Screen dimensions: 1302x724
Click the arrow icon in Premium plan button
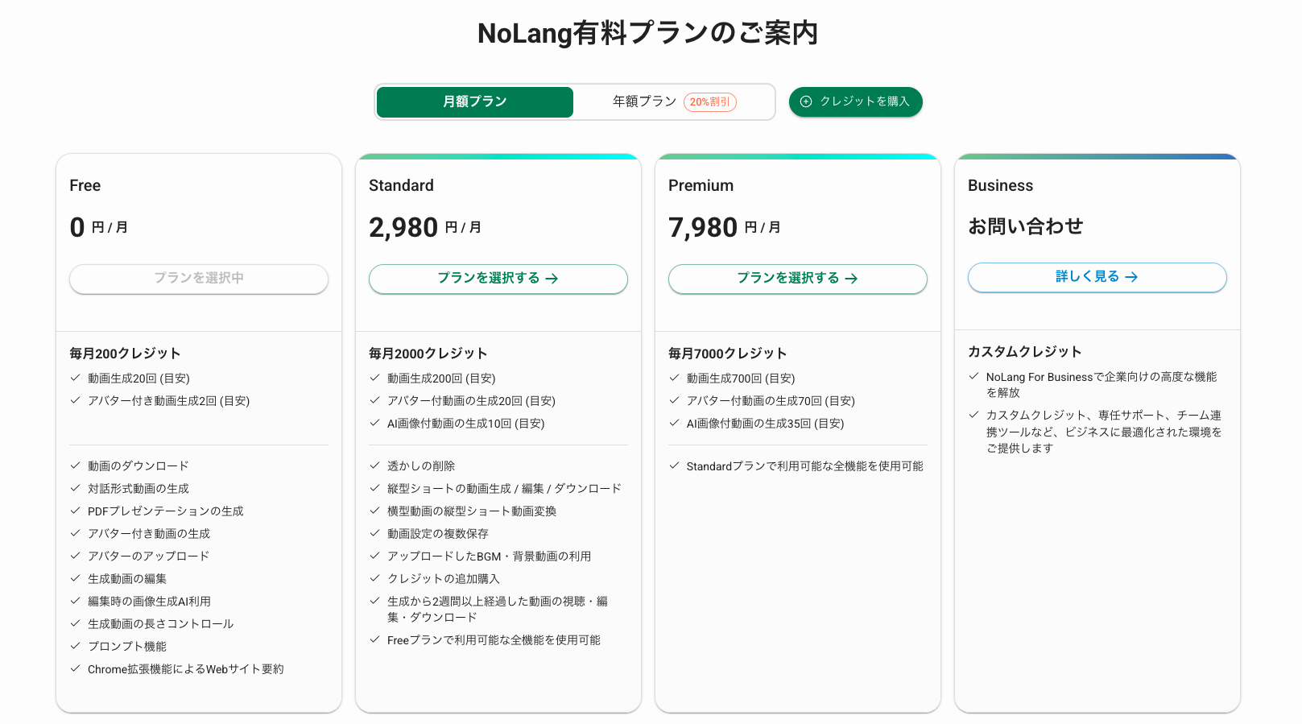[851, 279]
